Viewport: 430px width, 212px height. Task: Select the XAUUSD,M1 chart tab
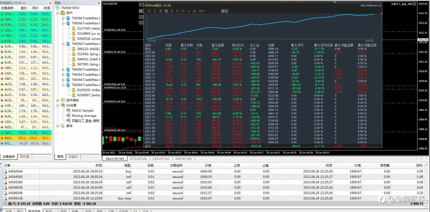point(115,159)
